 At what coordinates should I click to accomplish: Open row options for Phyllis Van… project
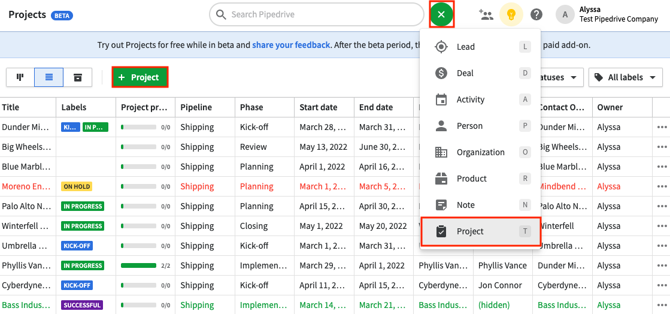click(662, 265)
